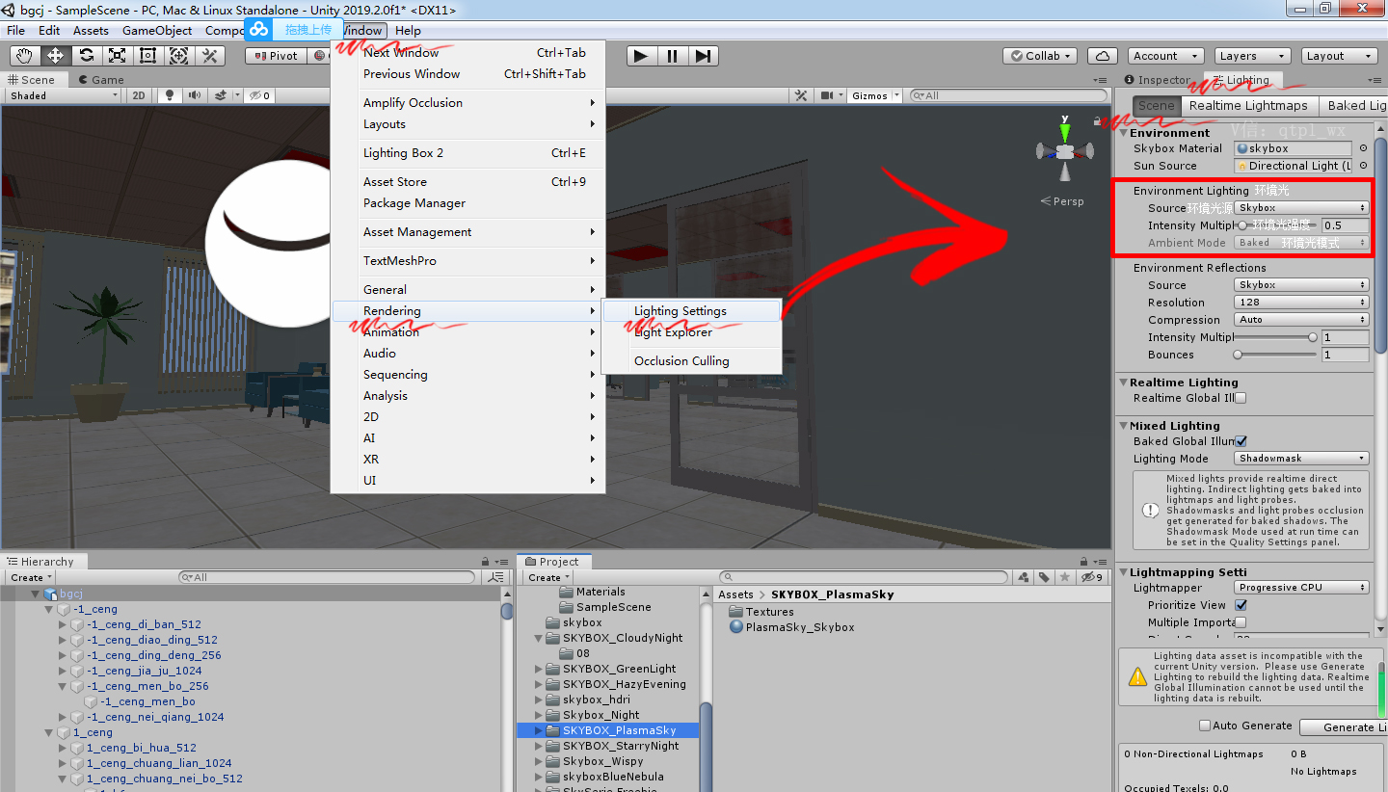
Task: Open the GameObject menu
Action: click(x=157, y=30)
